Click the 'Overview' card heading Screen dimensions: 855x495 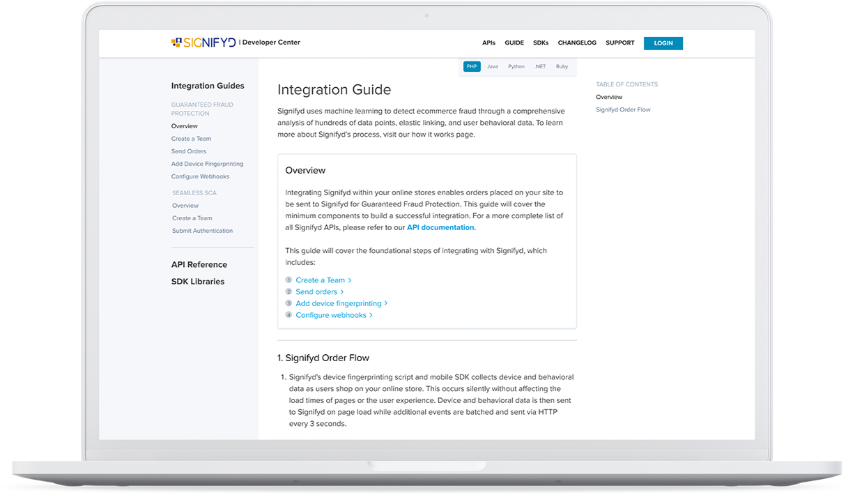305,170
